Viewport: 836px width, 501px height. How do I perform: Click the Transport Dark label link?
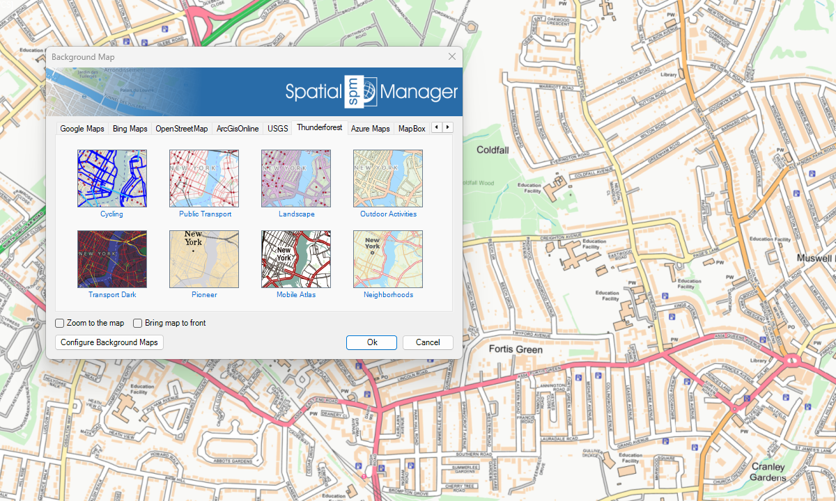click(x=112, y=295)
